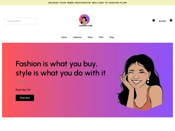Click the black Shop Now button
This screenshot has width=175, height=131.
point(25,98)
